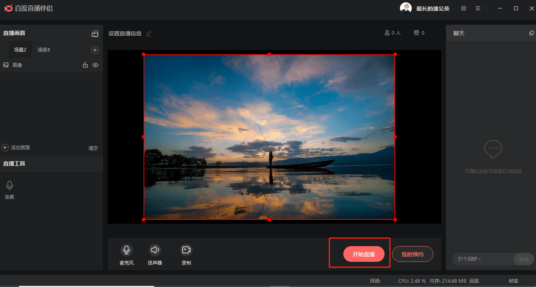Toggle lock on the 图像 layer
Viewport: 536px width, 287px height.
click(x=85, y=65)
